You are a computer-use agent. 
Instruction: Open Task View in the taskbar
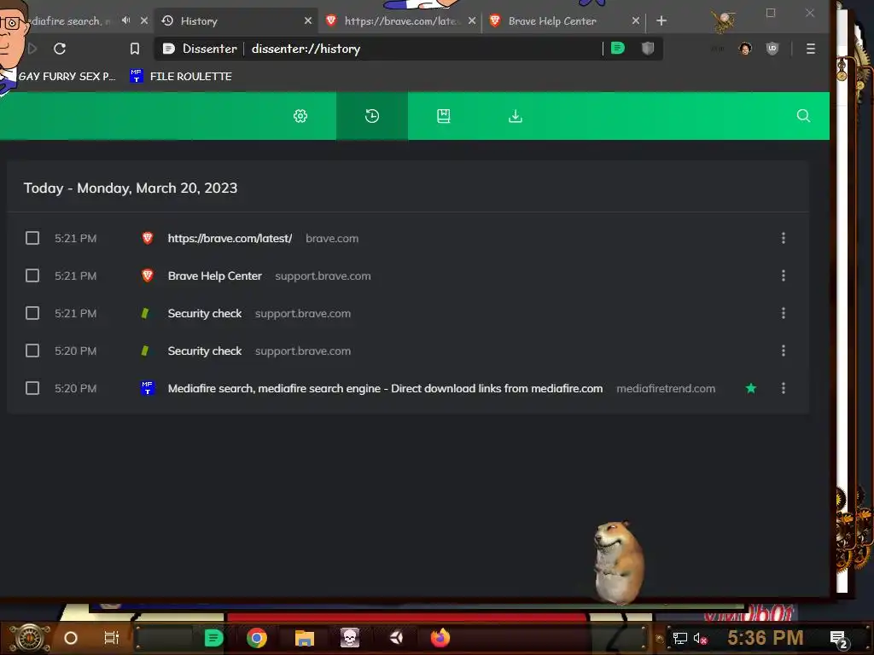(x=112, y=638)
